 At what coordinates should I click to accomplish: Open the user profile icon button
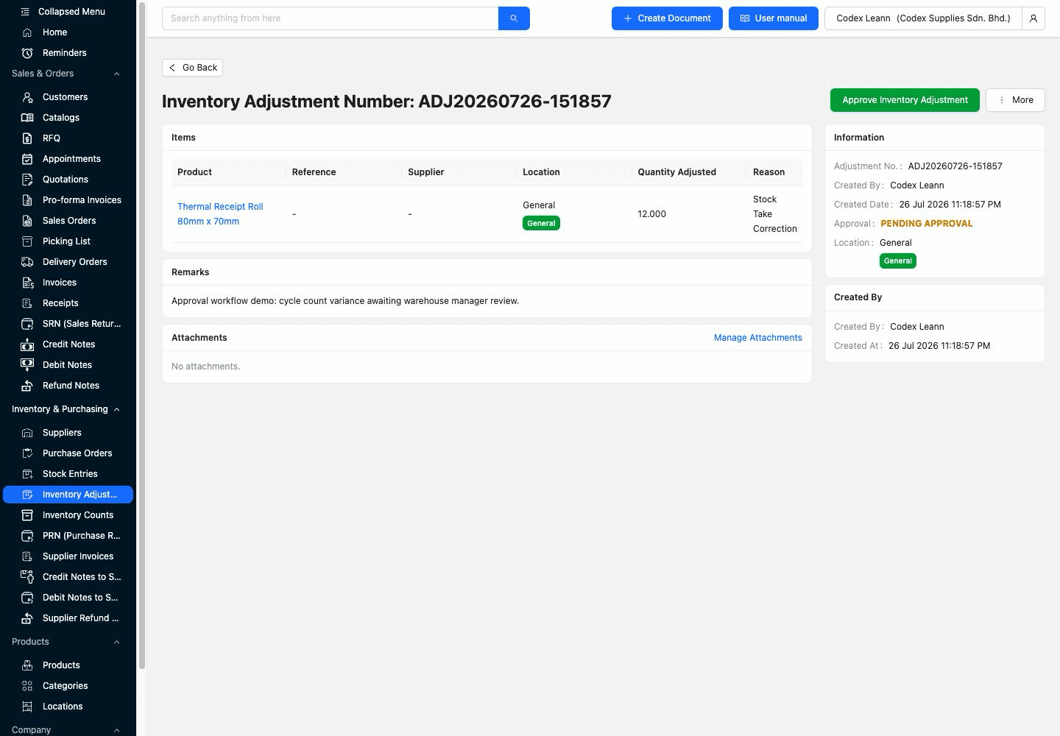click(1033, 18)
